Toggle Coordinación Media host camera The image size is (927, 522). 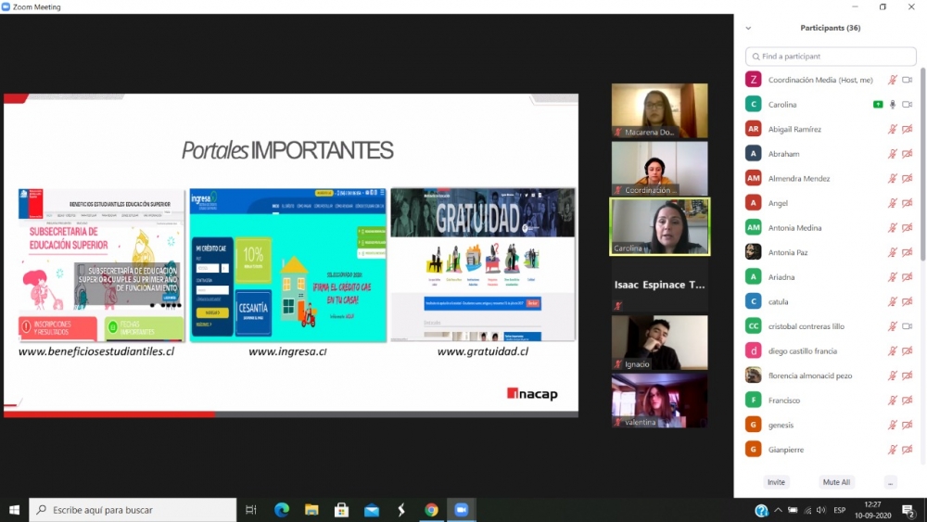(x=908, y=80)
